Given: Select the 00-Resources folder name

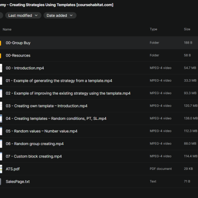Looking at the screenshot, I should [x=18, y=55].
